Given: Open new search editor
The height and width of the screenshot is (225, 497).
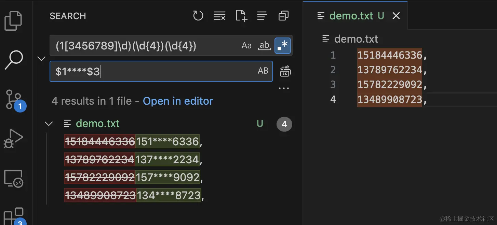Looking at the screenshot, I should (x=241, y=16).
